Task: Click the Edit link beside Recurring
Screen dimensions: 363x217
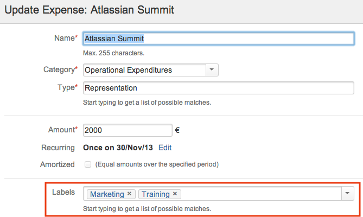Action: point(165,148)
